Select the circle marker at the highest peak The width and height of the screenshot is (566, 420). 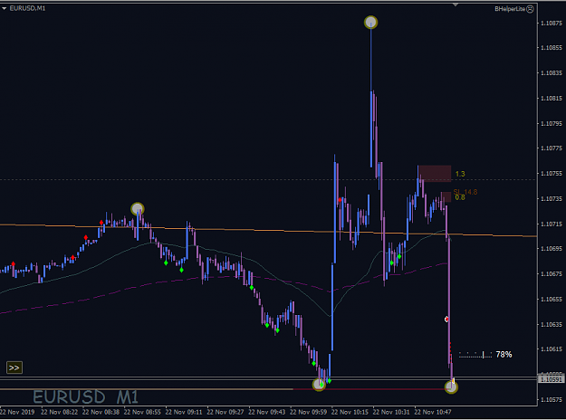tap(370, 23)
